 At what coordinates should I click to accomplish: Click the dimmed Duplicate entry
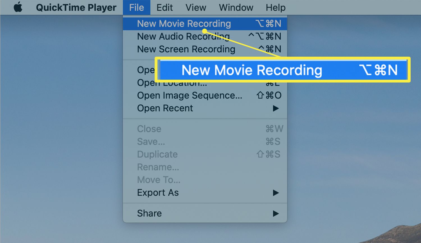(205, 154)
